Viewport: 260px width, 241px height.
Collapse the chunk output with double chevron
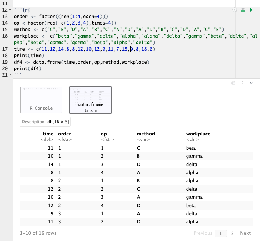[x=242, y=83]
